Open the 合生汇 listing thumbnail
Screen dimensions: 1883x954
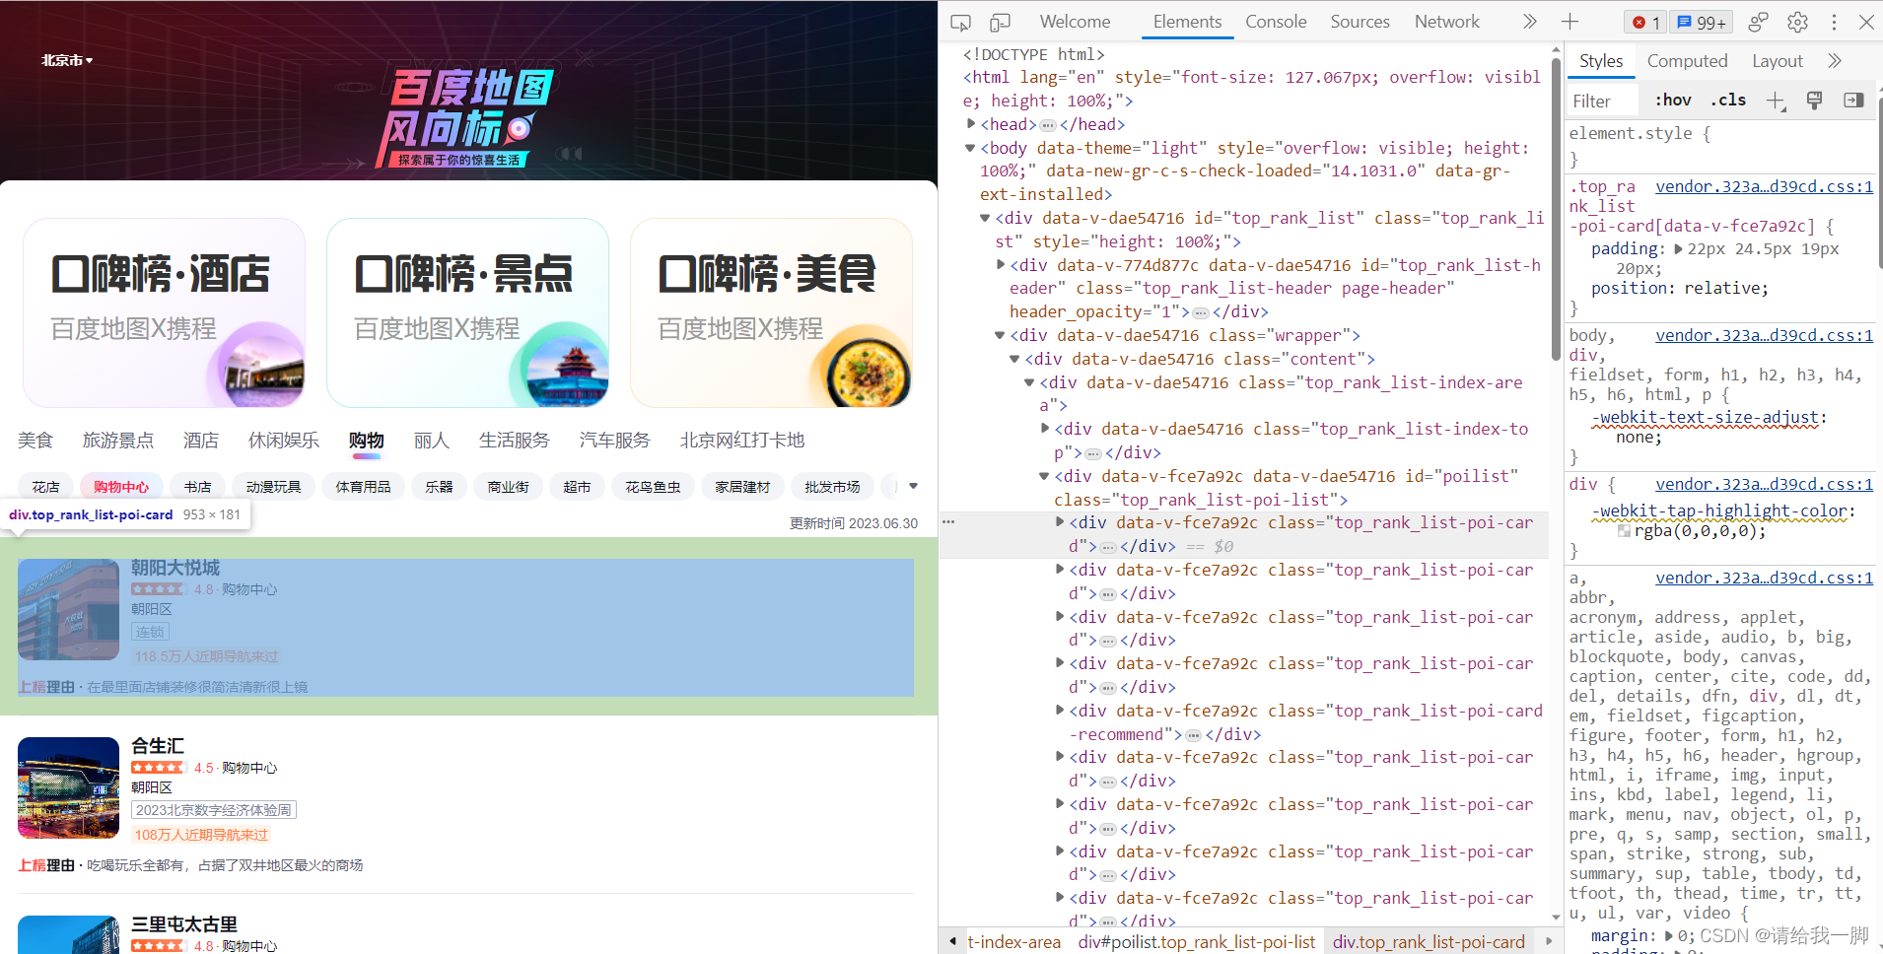tap(68, 788)
